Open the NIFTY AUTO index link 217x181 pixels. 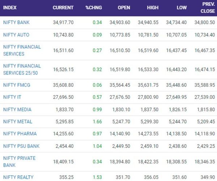(x=16, y=35)
